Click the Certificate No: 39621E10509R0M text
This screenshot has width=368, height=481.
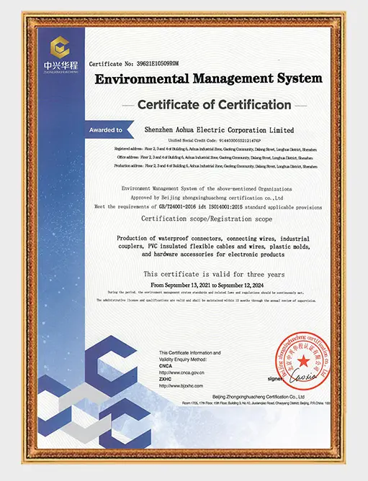(134, 64)
